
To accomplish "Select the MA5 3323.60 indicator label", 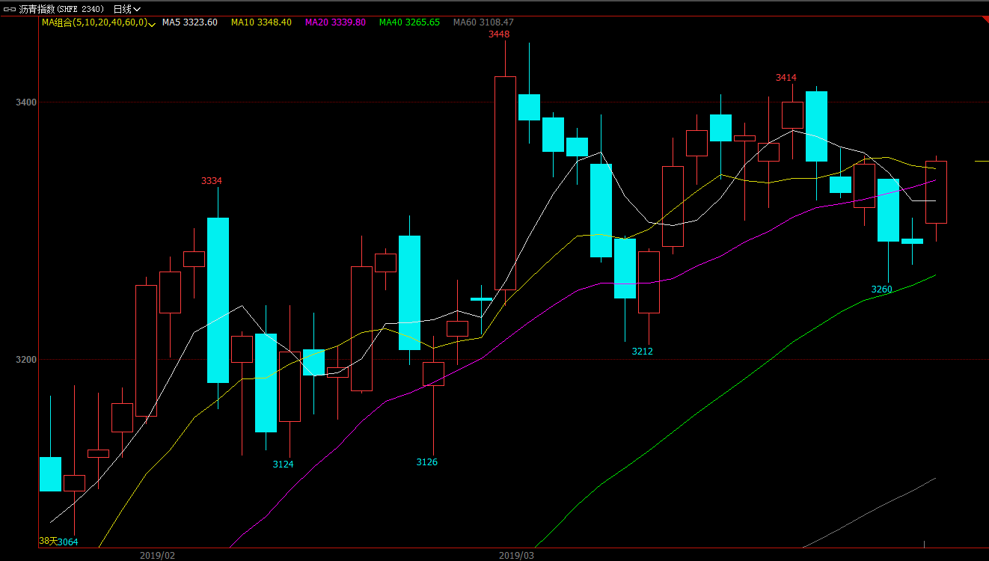I will click(190, 22).
